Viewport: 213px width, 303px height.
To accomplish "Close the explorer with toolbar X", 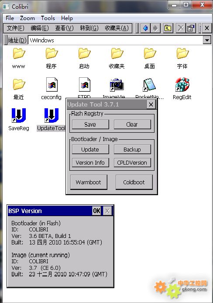I will click(207, 28).
